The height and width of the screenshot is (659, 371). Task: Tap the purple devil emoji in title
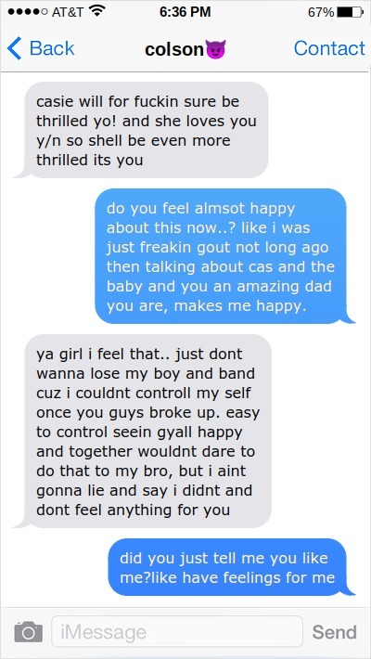(x=215, y=49)
